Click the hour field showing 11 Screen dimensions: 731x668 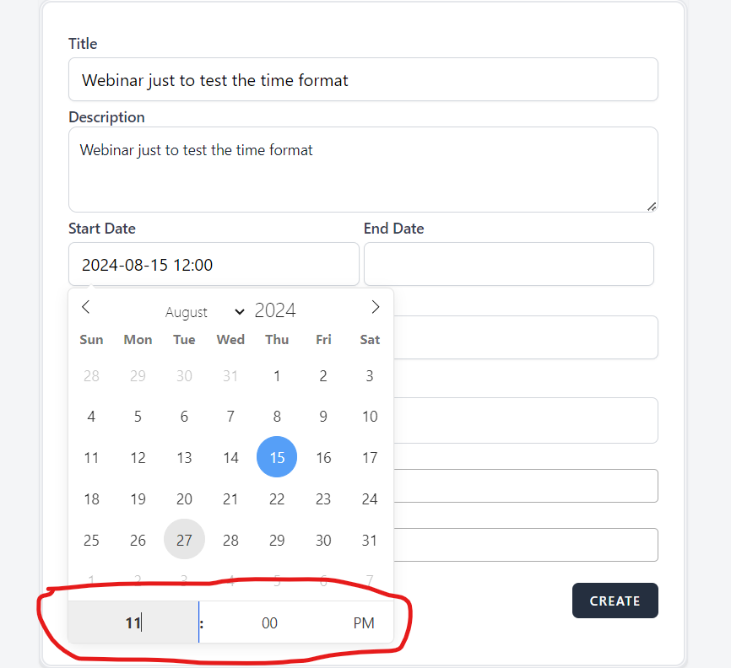click(133, 623)
